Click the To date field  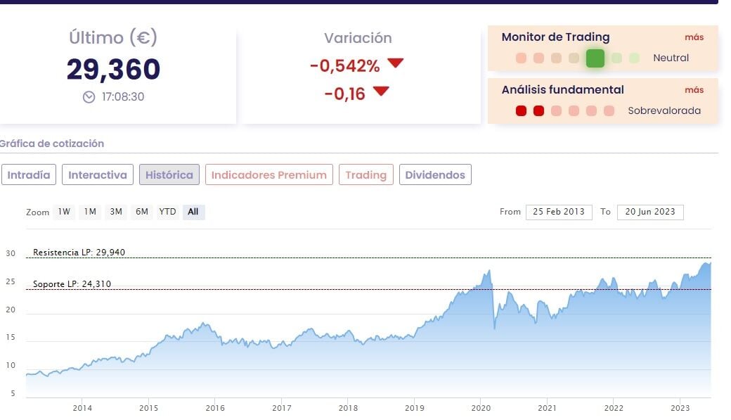[x=650, y=212]
